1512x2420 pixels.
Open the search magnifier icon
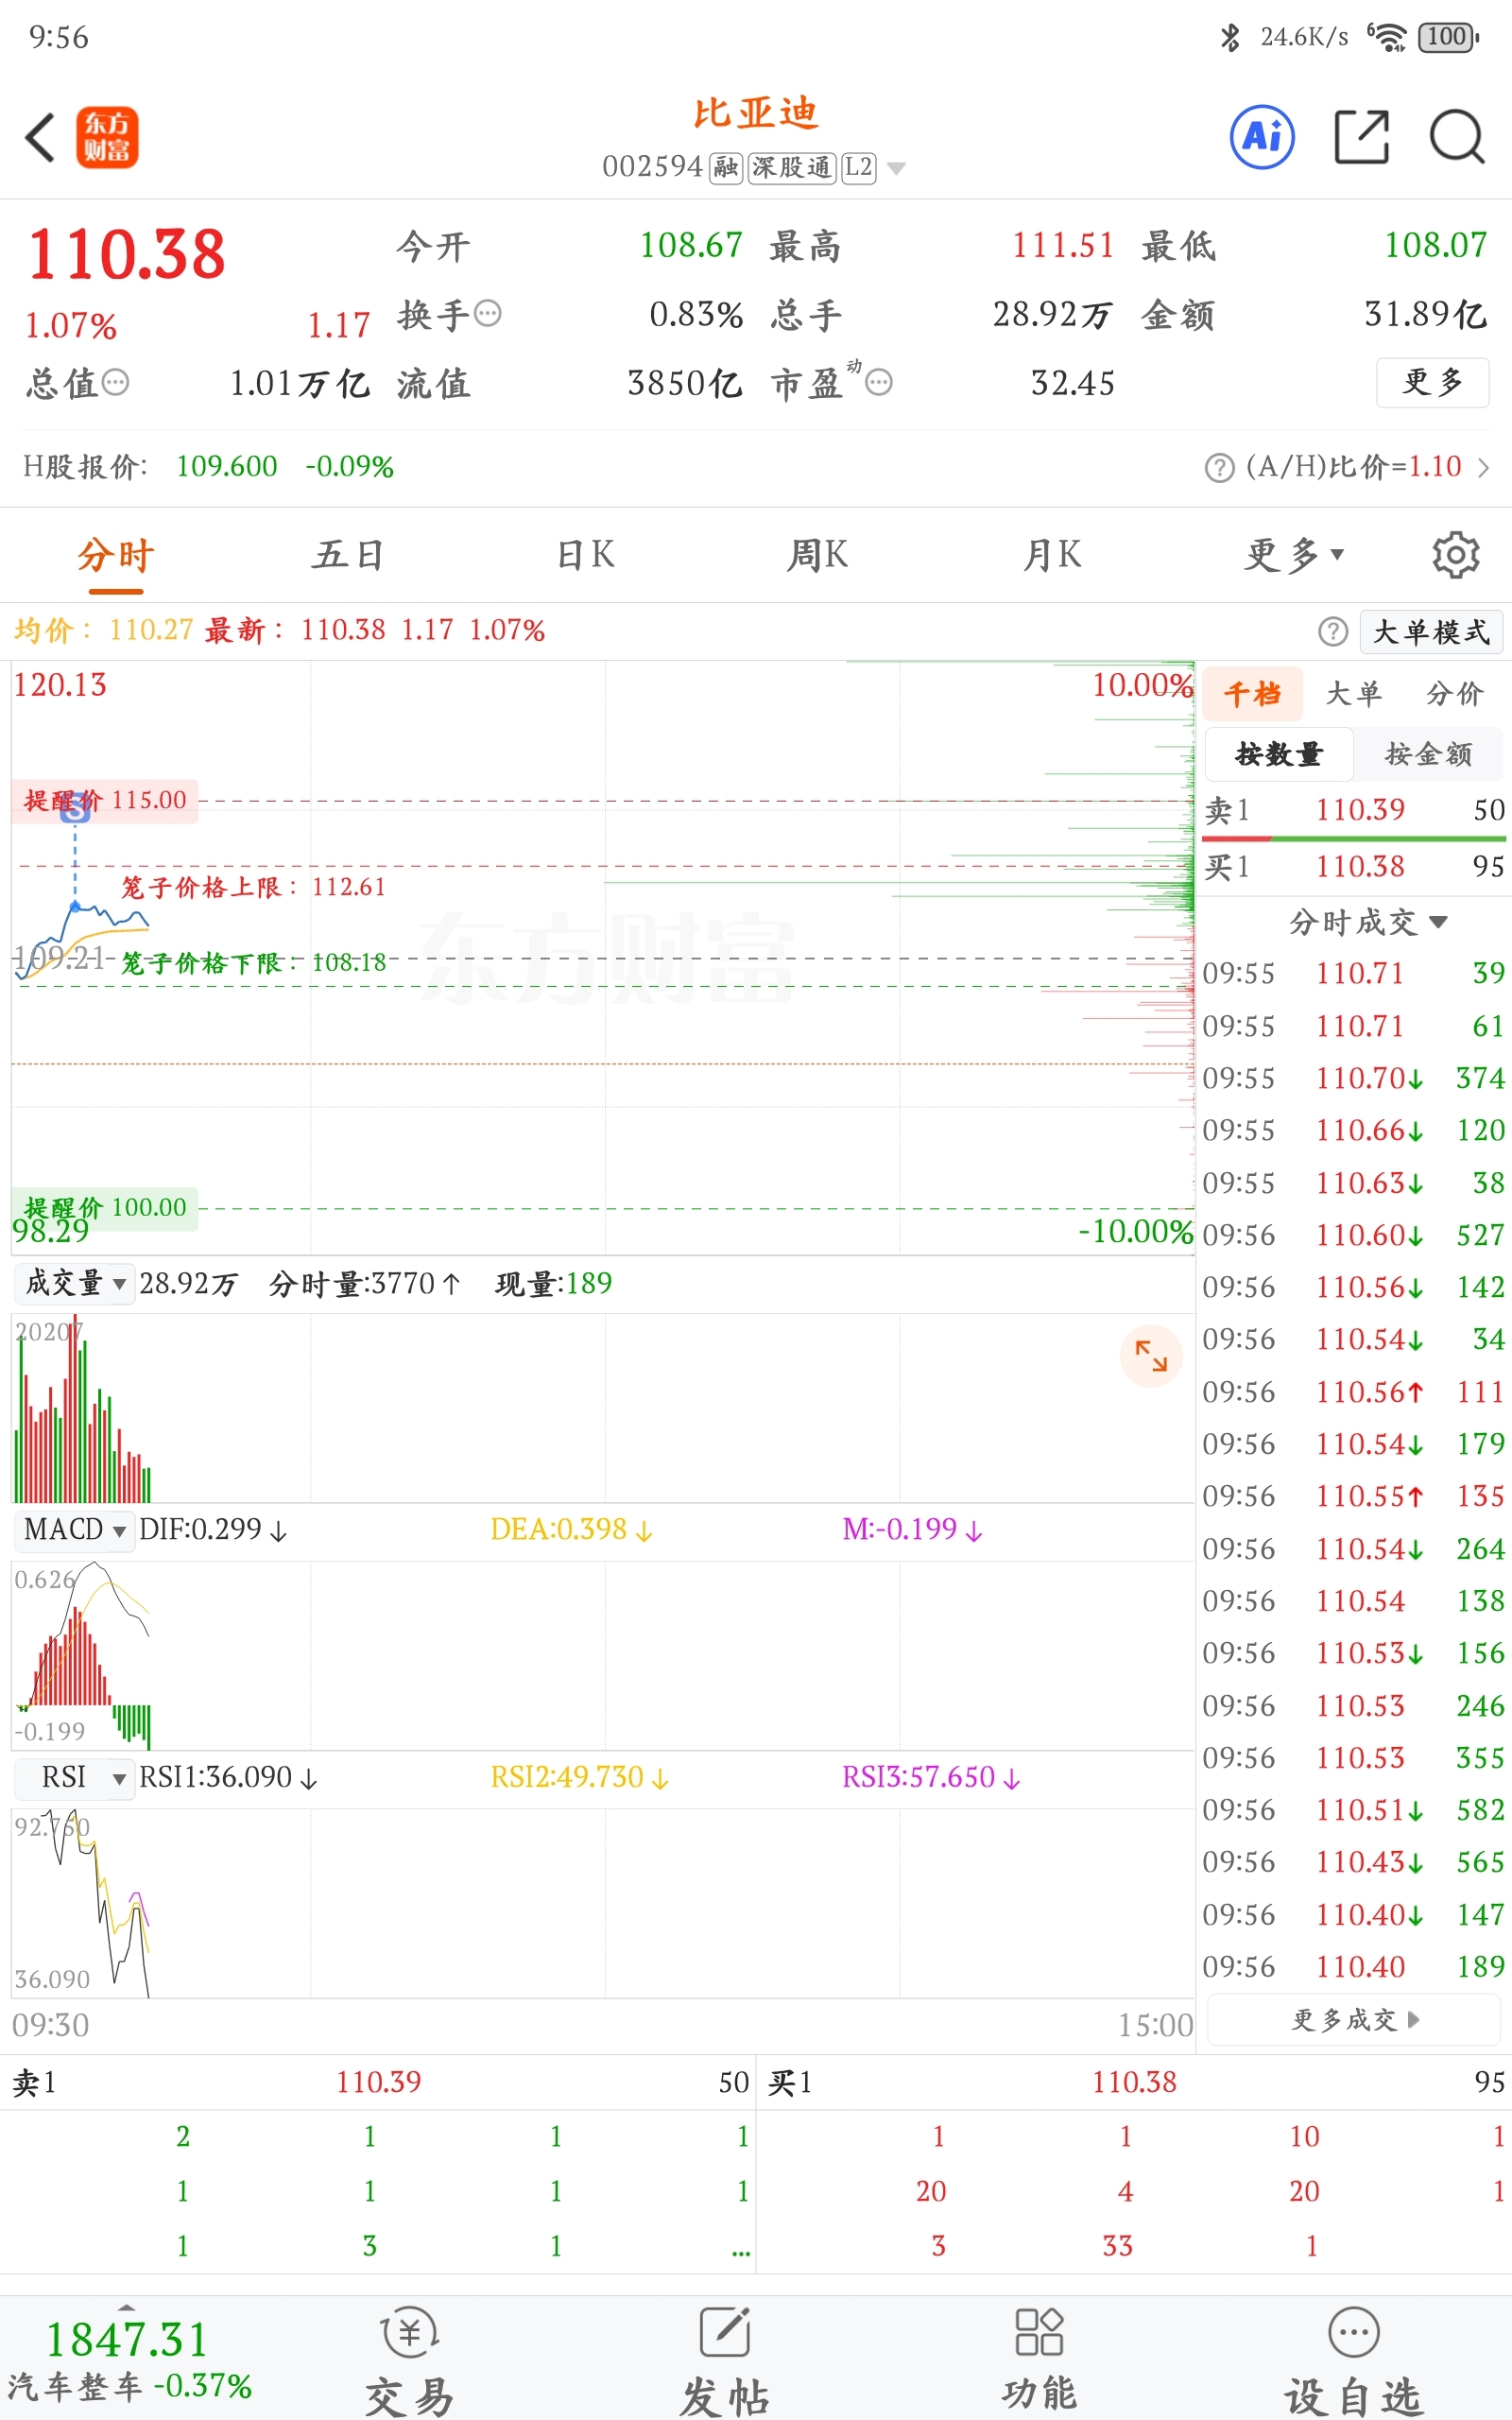(x=1457, y=136)
